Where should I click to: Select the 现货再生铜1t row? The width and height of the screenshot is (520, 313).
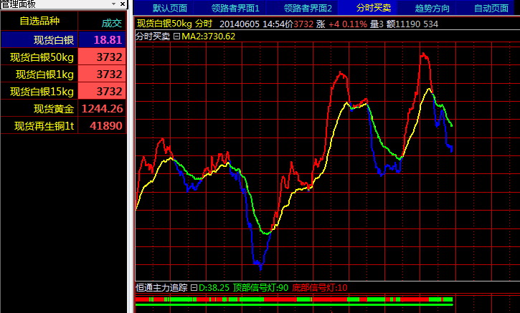[63, 126]
